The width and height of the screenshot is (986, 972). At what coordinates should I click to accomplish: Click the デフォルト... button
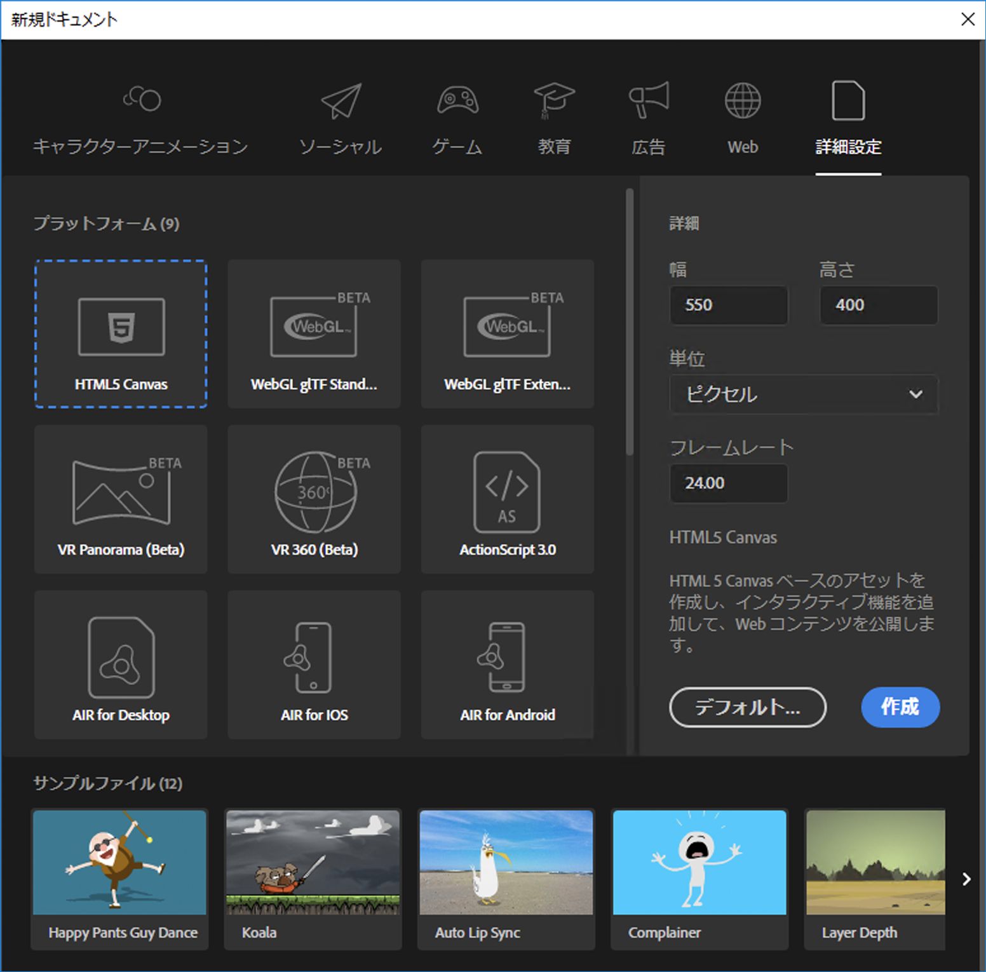pyautogui.click(x=748, y=707)
